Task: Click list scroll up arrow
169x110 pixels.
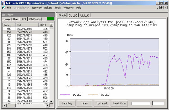Action: tap(51, 25)
